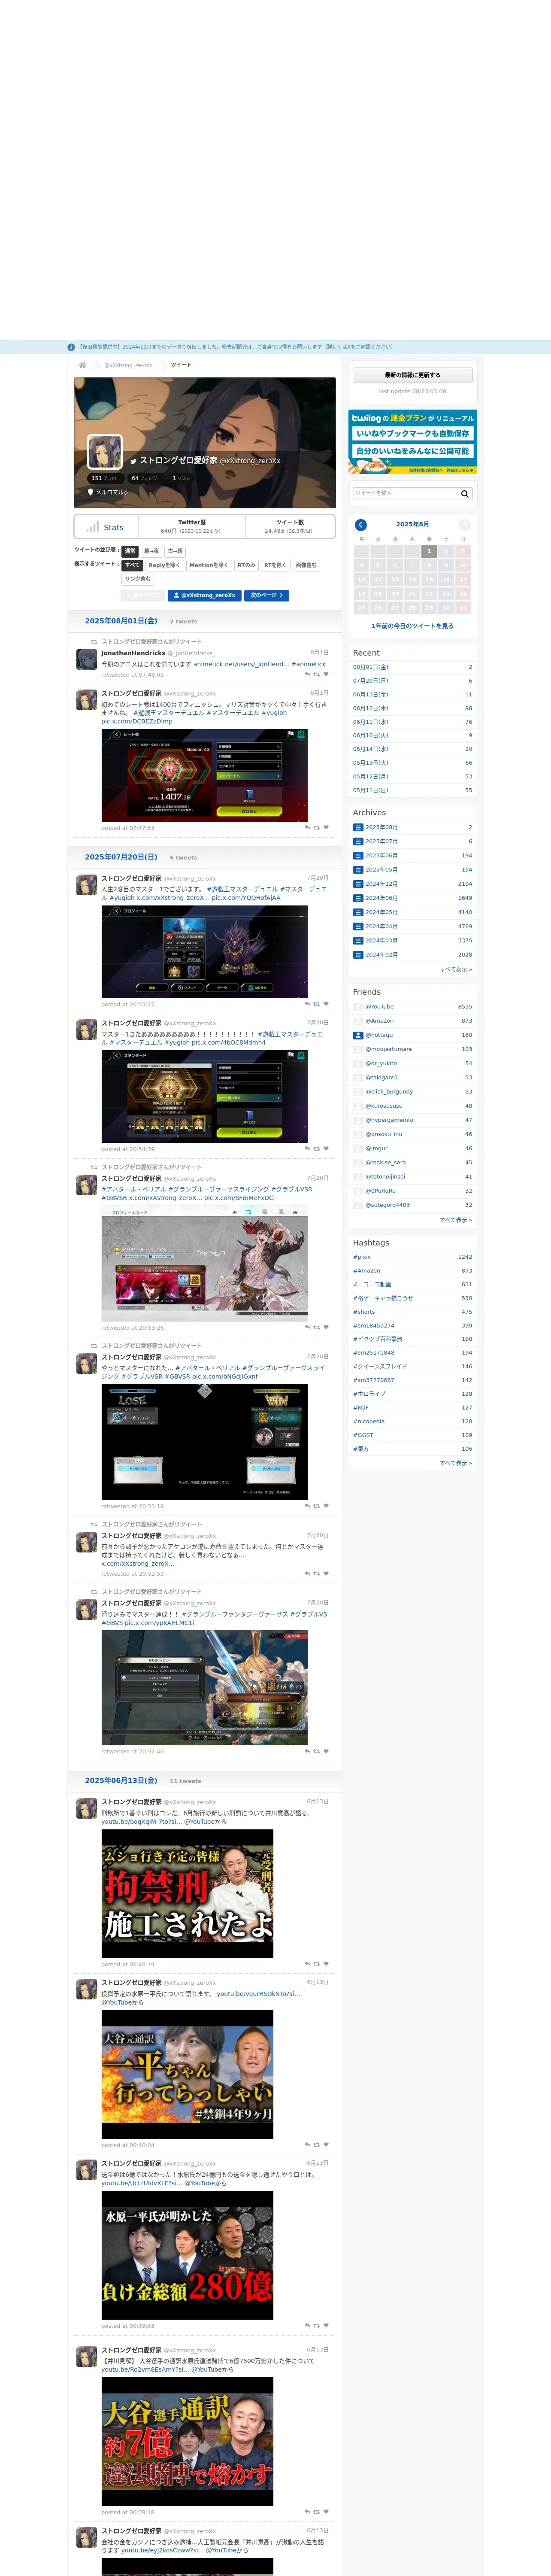Open the 05月14日(水) entry in Recent

413,749
